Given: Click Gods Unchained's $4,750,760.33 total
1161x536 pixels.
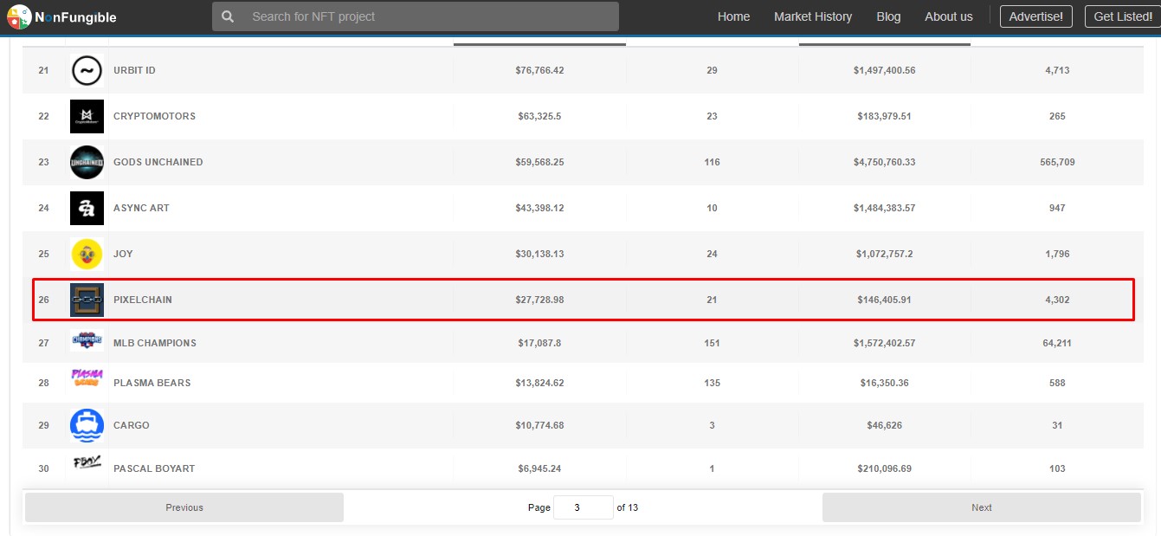Looking at the screenshot, I should (884, 162).
